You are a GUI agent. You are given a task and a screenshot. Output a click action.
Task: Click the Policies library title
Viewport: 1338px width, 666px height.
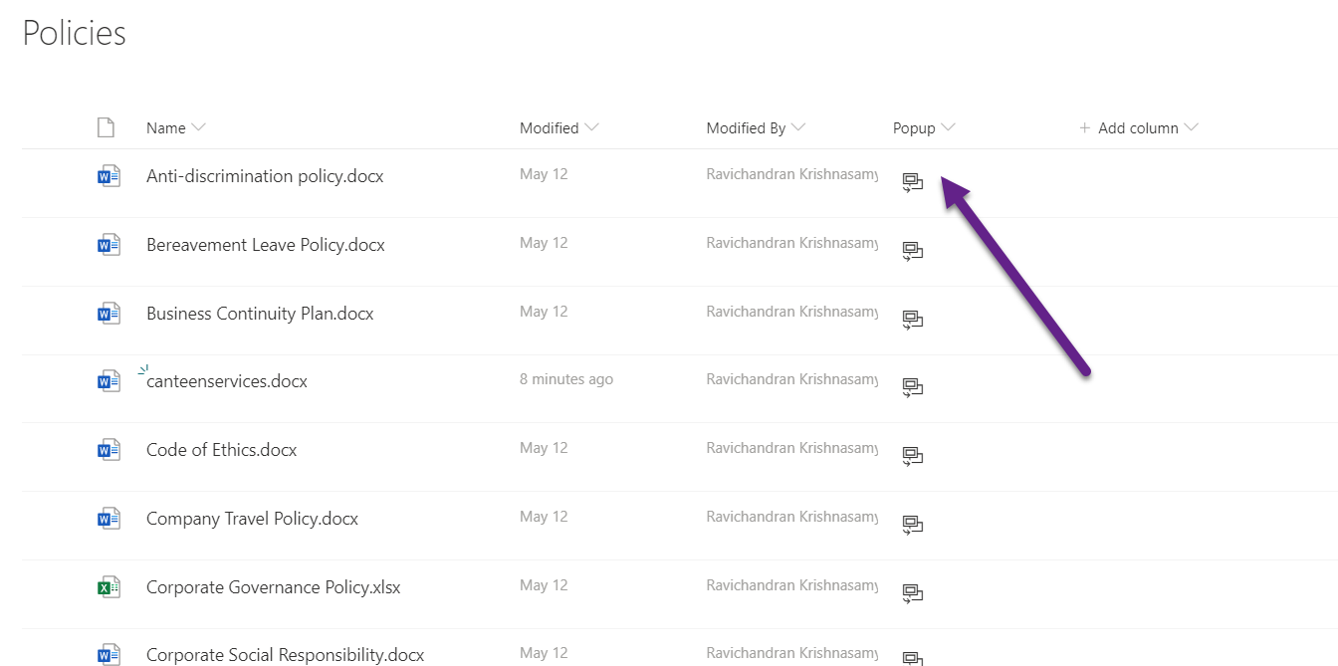(x=75, y=33)
